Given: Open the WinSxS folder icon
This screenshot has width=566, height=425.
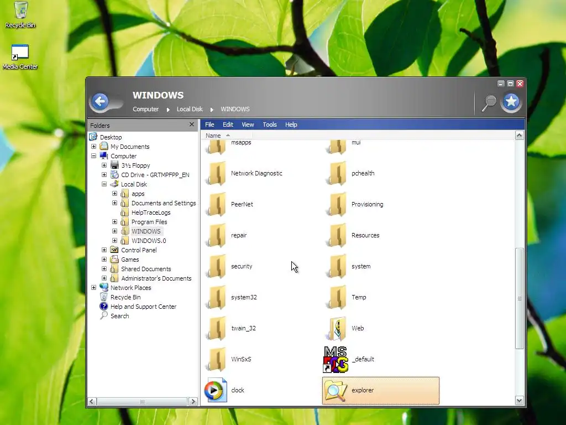Looking at the screenshot, I should [217, 360].
